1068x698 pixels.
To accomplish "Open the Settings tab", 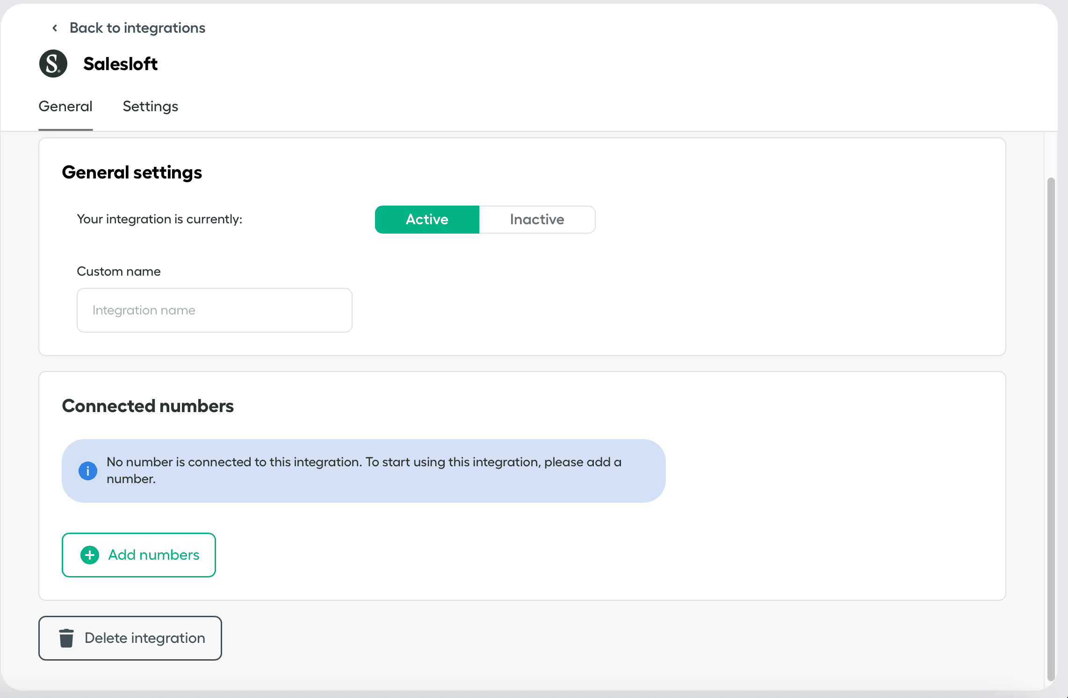I will [x=150, y=107].
